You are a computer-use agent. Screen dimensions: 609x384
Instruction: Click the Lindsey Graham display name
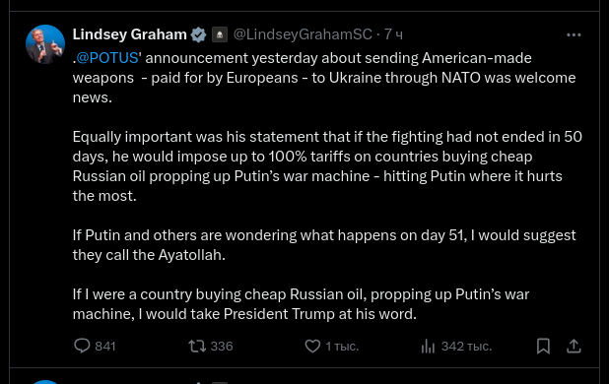click(129, 34)
